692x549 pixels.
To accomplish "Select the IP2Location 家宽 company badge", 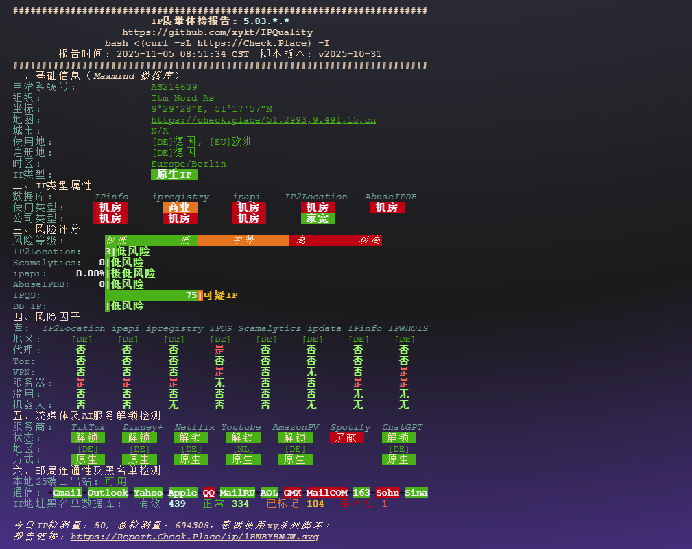I will click(x=317, y=218).
